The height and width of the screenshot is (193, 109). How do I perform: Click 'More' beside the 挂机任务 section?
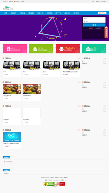click(79, 82)
